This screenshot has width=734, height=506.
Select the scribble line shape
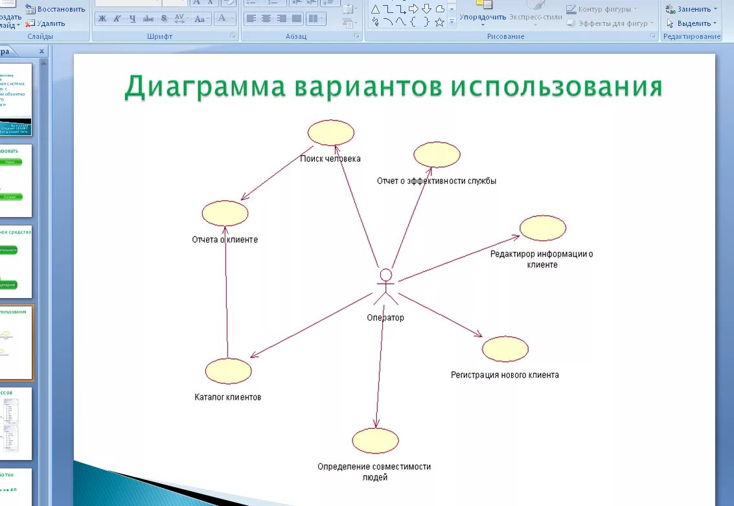click(376, 21)
